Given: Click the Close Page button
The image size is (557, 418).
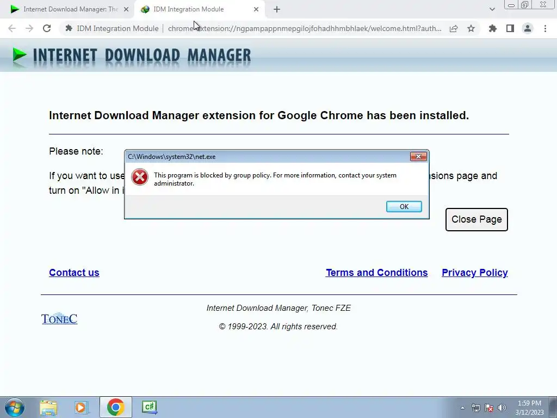Looking at the screenshot, I should (x=476, y=219).
